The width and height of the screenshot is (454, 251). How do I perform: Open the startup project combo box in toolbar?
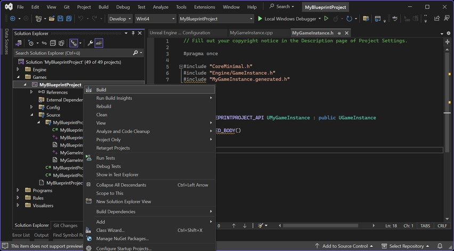point(216,19)
